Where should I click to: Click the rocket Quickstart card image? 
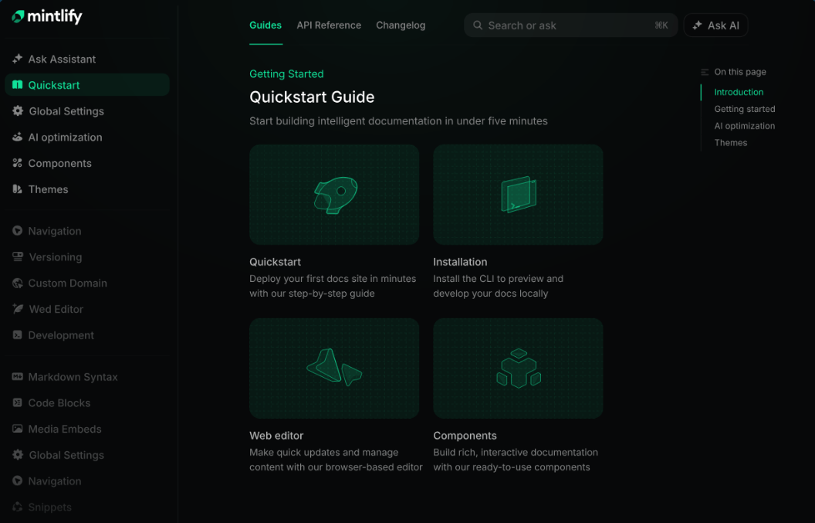[334, 195]
